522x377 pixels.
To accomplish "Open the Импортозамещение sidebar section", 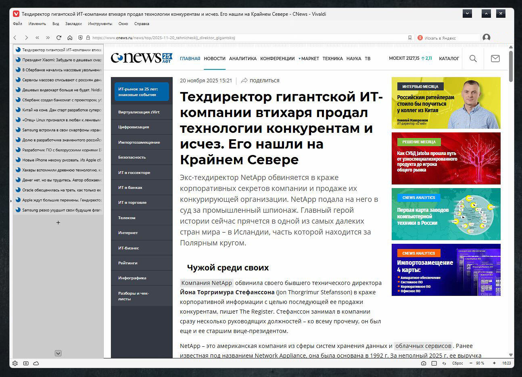I will click(x=139, y=142).
